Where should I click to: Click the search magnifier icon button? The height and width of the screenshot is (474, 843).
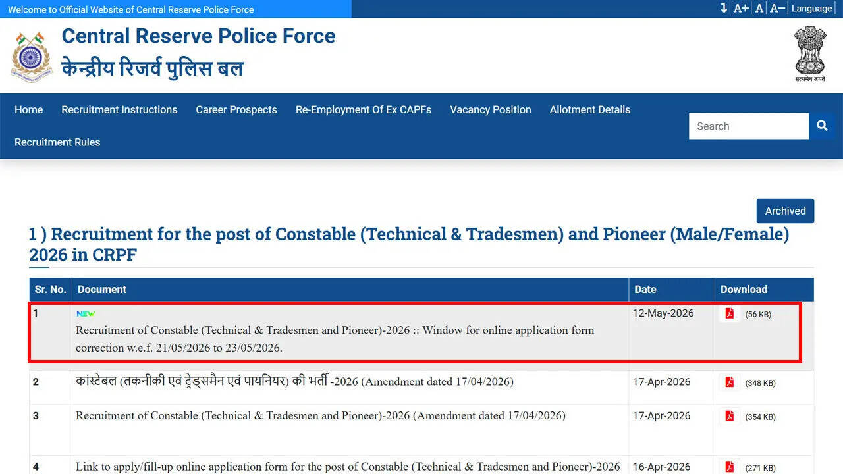point(822,126)
